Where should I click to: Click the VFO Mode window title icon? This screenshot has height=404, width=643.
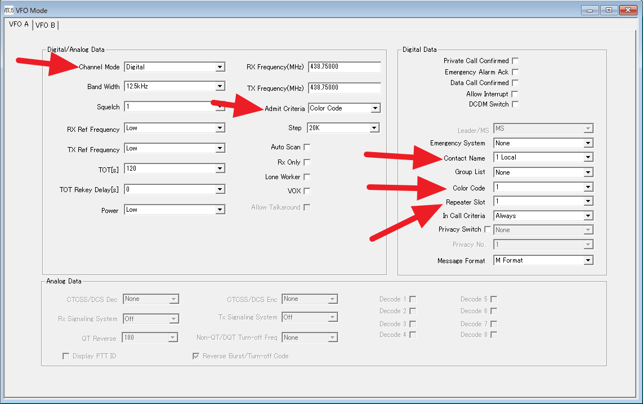[x=8, y=10]
